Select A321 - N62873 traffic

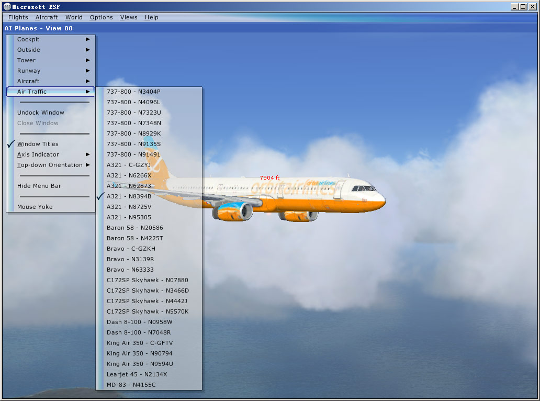pos(149,186)
